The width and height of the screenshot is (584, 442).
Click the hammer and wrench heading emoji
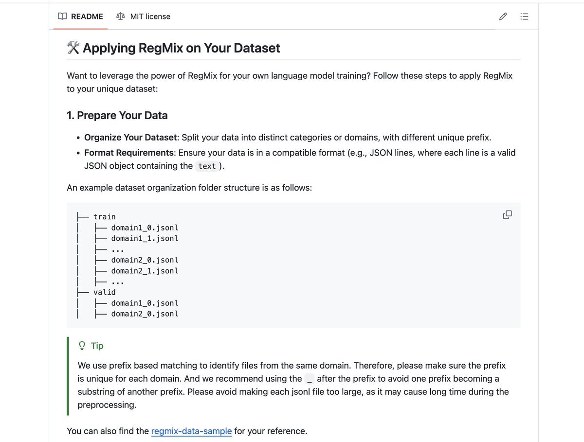click(x=73, y=48)
